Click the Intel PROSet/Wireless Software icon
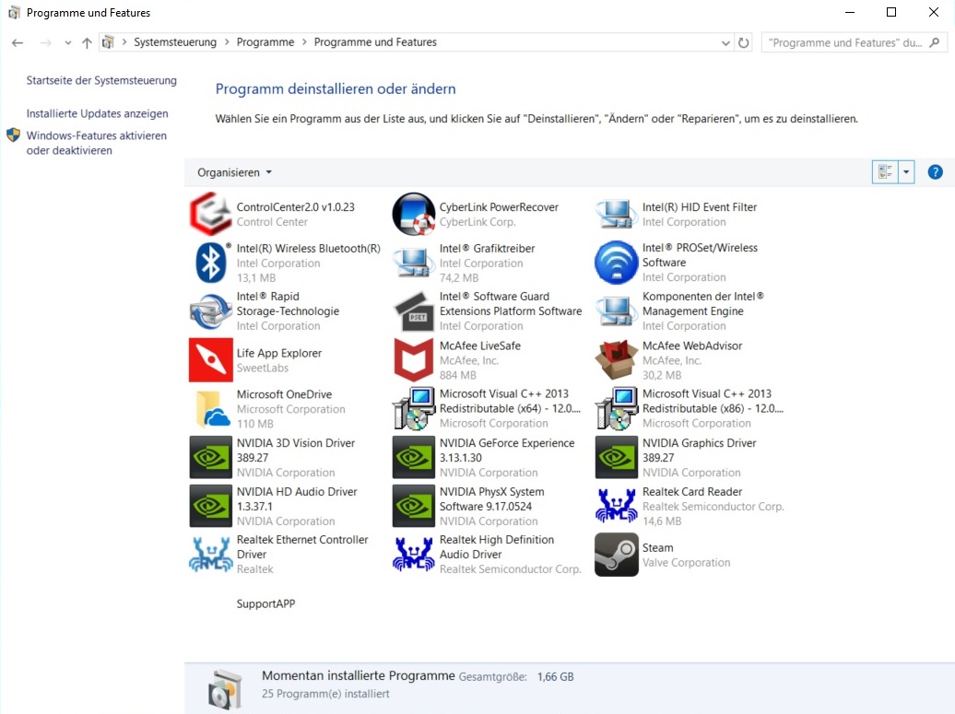This screenshot has height=714, width=955. [x=617, y=263]
